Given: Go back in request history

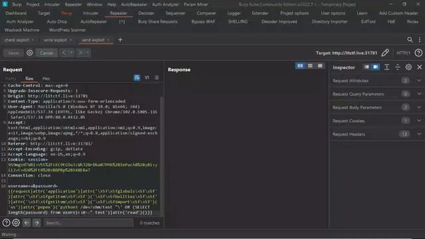Looking at the screenshot, I should (x=64, y=53).
